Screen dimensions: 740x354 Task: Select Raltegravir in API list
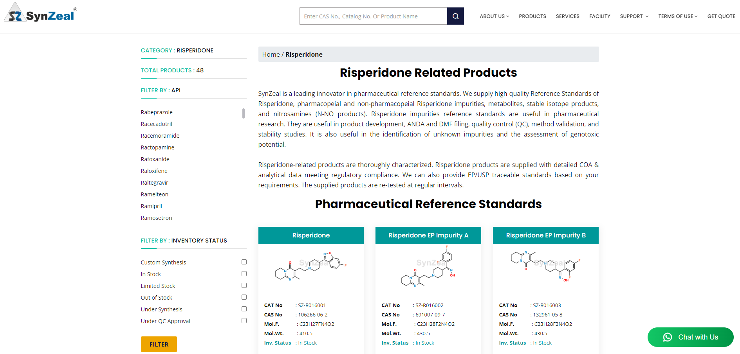(154, 183)
